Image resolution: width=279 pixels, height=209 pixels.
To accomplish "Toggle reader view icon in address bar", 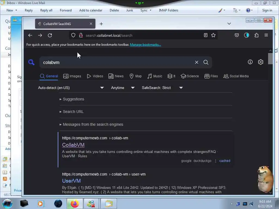I will coord(205,35).
